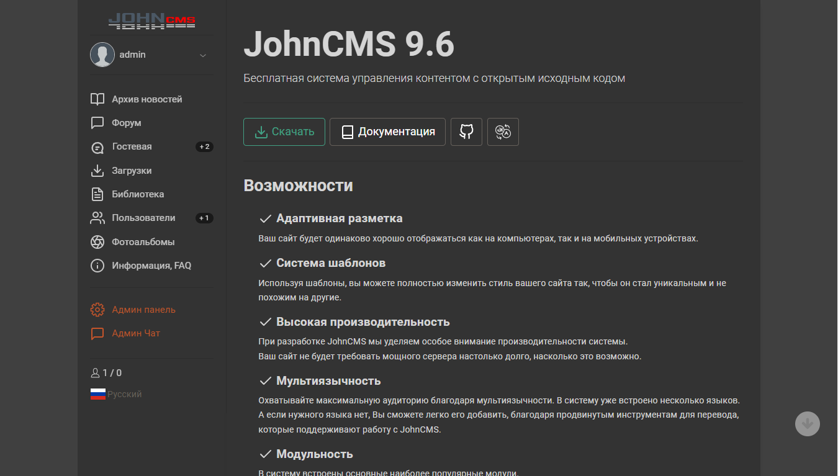838x476 pixels.
Task: Open the Библиотека section
Action: [x=138, y=194]
